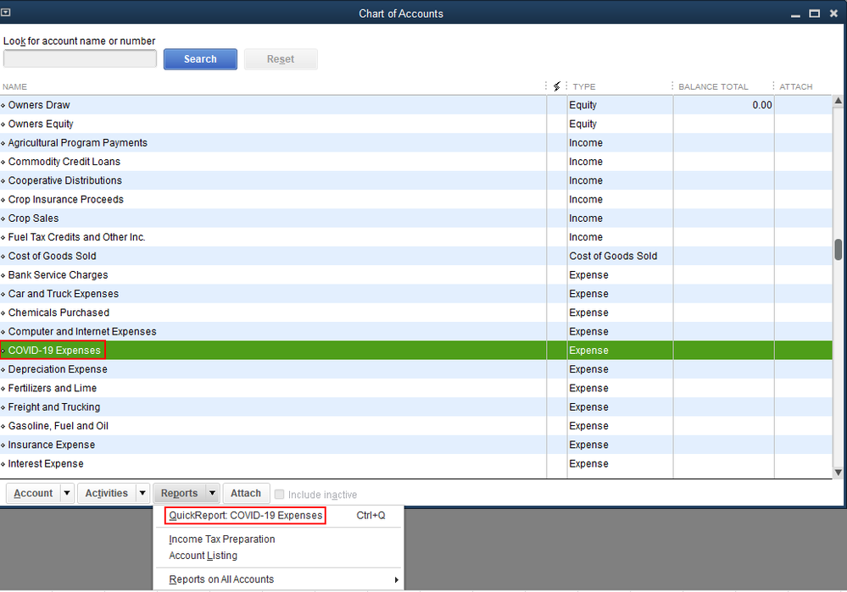Click the 0.00 balance of Owners Draw
Image resolution: width=847 pixels, height=592 pixels.
pyautogui.click(x=761, y=105)
